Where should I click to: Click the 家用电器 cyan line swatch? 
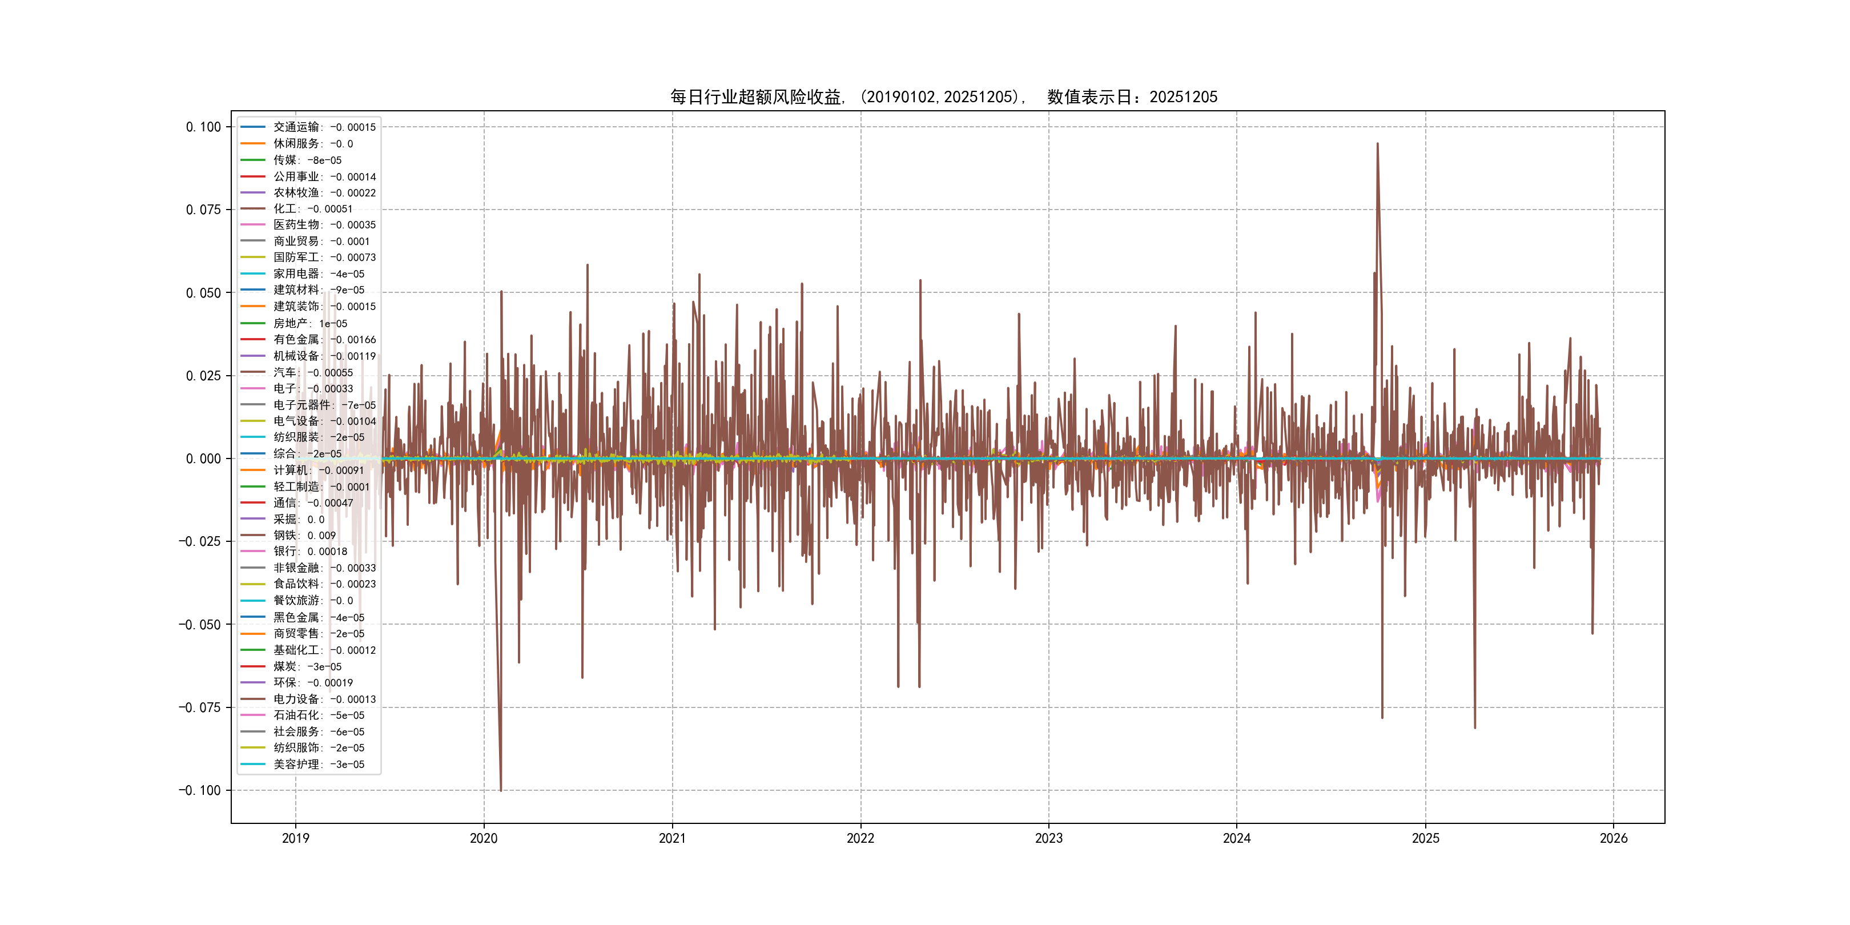[253, 274]
